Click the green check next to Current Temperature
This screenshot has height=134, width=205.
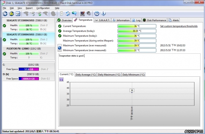[x=60, y=26]
